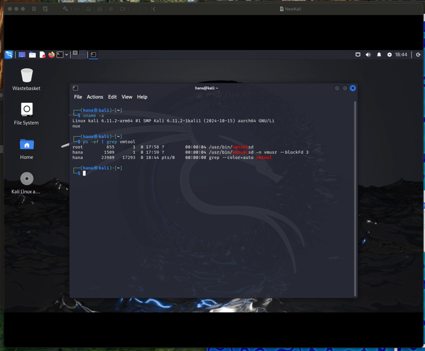The image size is (425, 351).
Task: Click the 'ps -ef | grep vmtool' command
Action: point(109,142)
